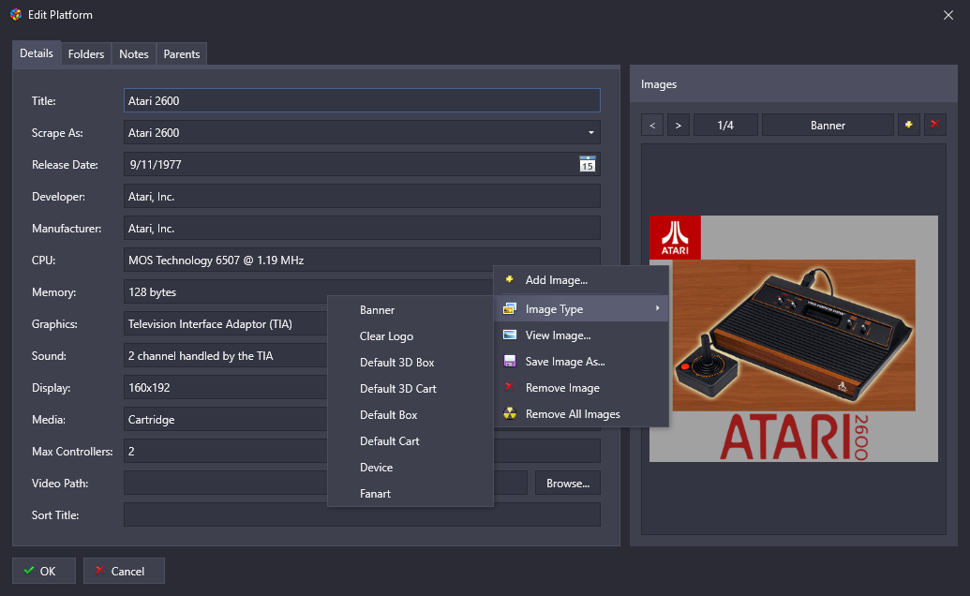The image size is (970, 596).
Task: Choose Remove All Images entry
Action: tap(581, 414)
